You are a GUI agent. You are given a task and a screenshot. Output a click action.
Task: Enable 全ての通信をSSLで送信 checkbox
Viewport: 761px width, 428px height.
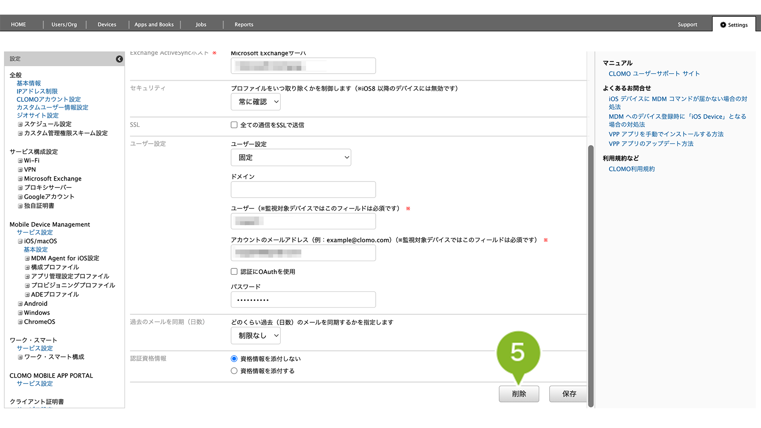234,125
